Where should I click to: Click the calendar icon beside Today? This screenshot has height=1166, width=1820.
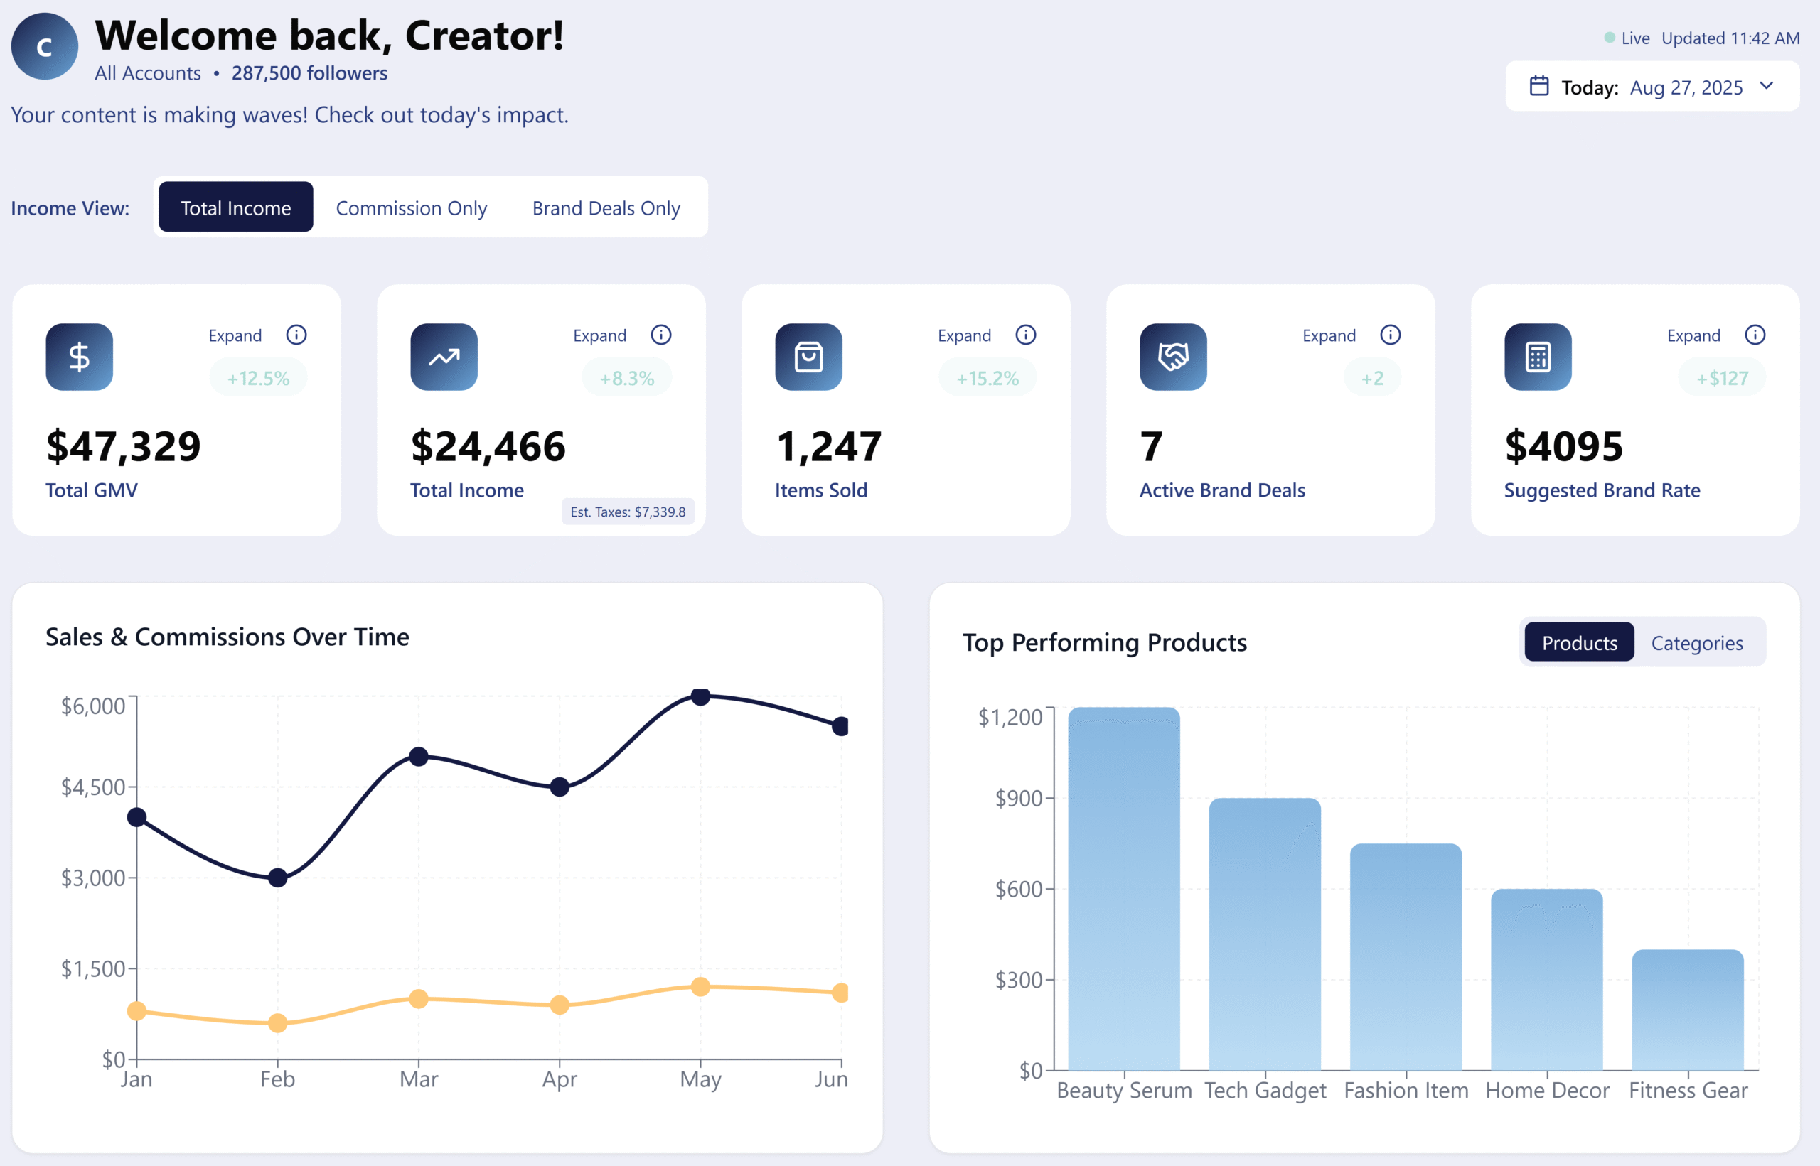coord(1538,86)
